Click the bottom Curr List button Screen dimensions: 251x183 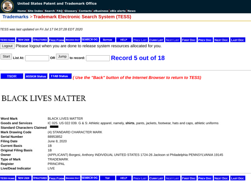click(x=156, y=178)
